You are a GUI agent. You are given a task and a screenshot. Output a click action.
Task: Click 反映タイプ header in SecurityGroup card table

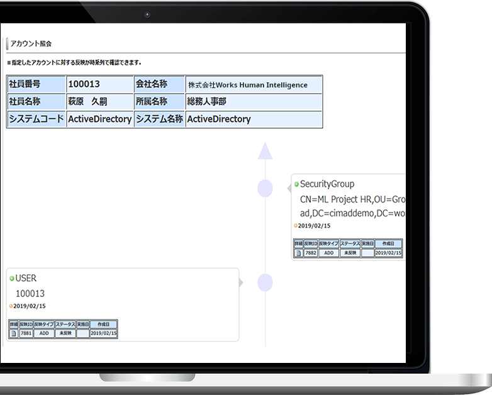click(x=328, y=244)
